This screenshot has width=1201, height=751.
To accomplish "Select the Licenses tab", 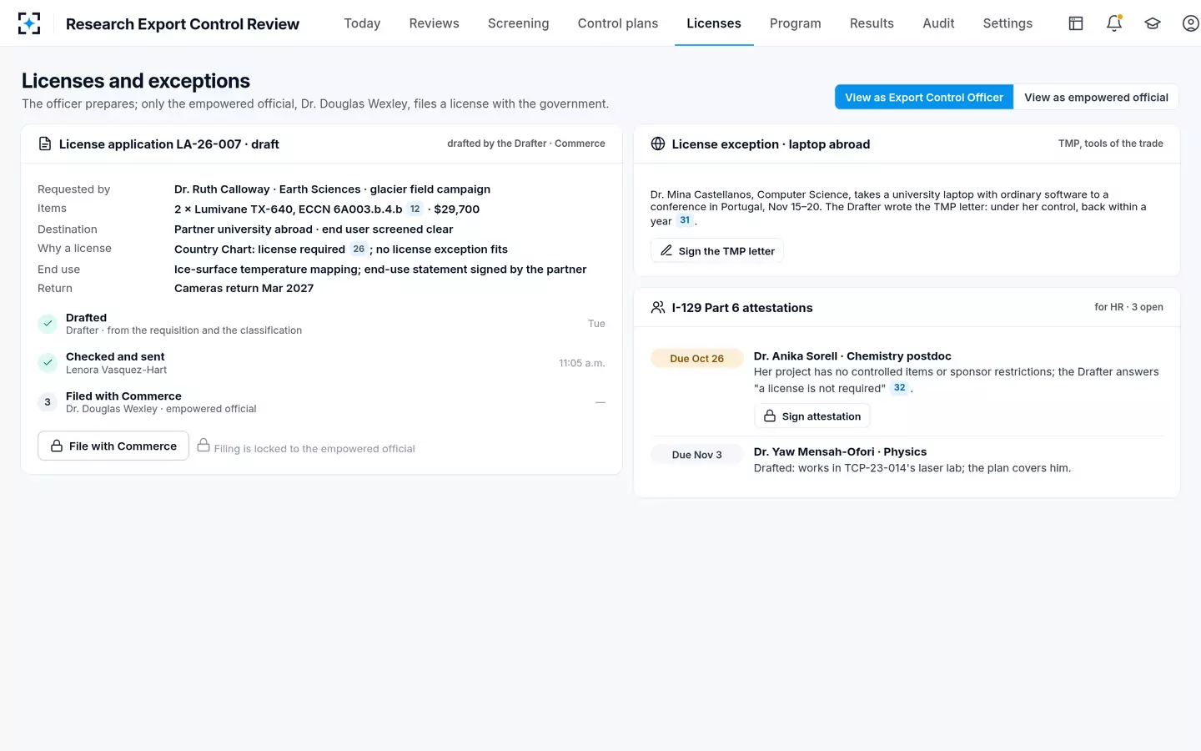I will (714, 23).
